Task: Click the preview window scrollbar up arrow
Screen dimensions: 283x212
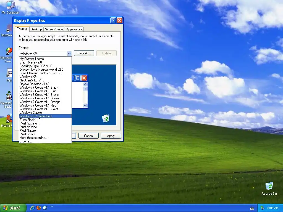Action: click(85, 84)
